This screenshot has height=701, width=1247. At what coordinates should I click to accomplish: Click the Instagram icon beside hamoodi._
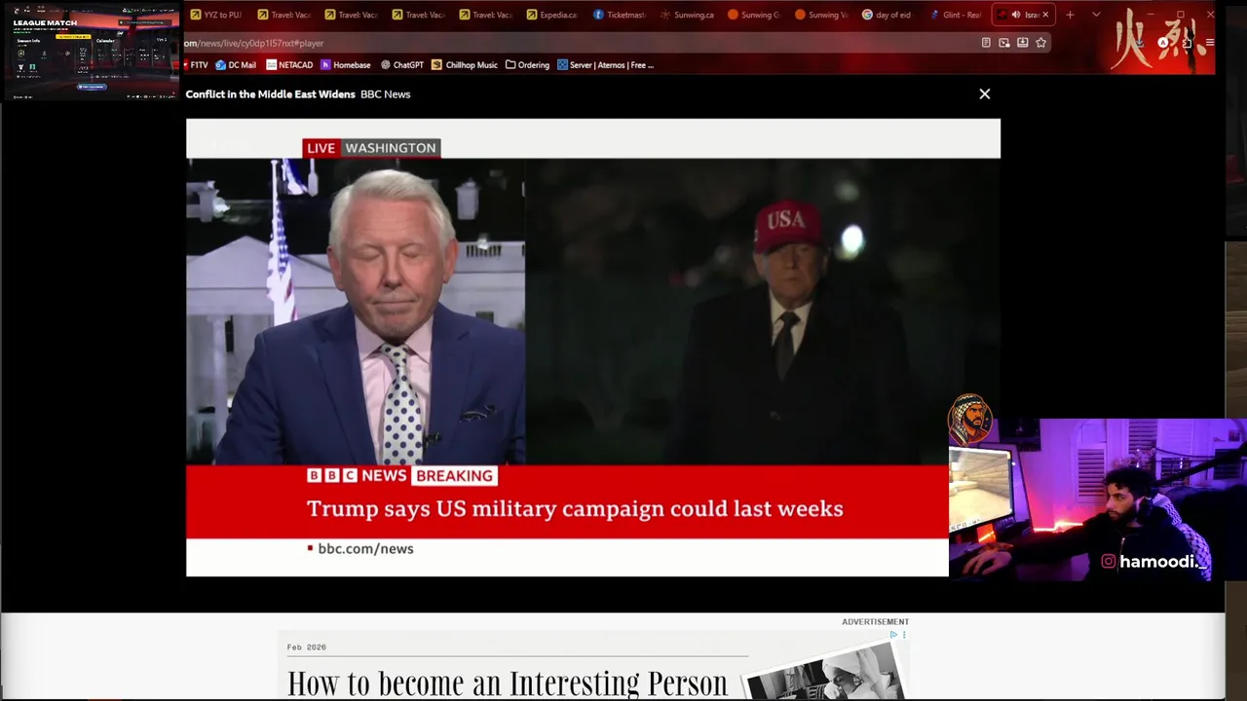tap(1108, 561)
